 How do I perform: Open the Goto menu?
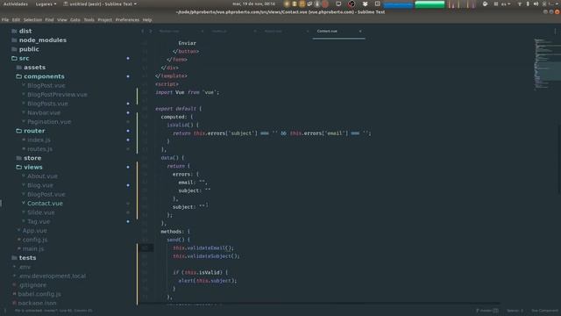coord(75,20)
